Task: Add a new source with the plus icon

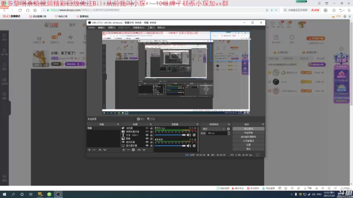Action: pos(124,150)
